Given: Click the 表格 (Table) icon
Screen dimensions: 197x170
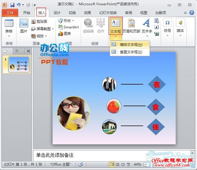Looking at the screenshot, I should click(9, 23).
